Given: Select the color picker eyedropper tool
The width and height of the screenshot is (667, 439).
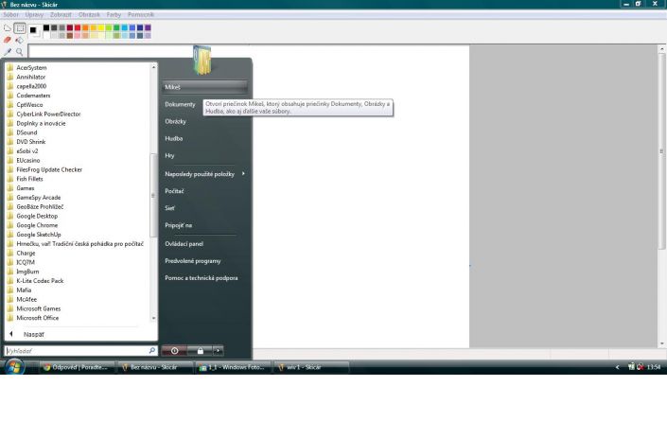Looking at the screenshot, I should (x=8, y=52).
